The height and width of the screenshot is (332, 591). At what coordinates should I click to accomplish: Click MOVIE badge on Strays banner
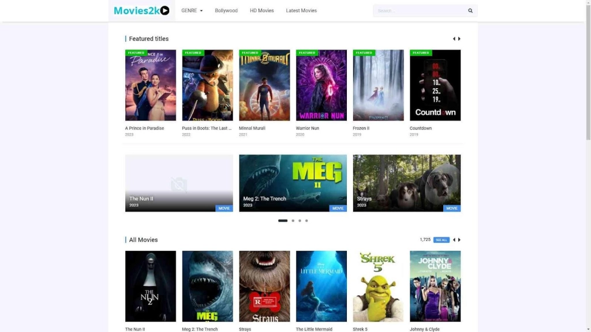452,208
